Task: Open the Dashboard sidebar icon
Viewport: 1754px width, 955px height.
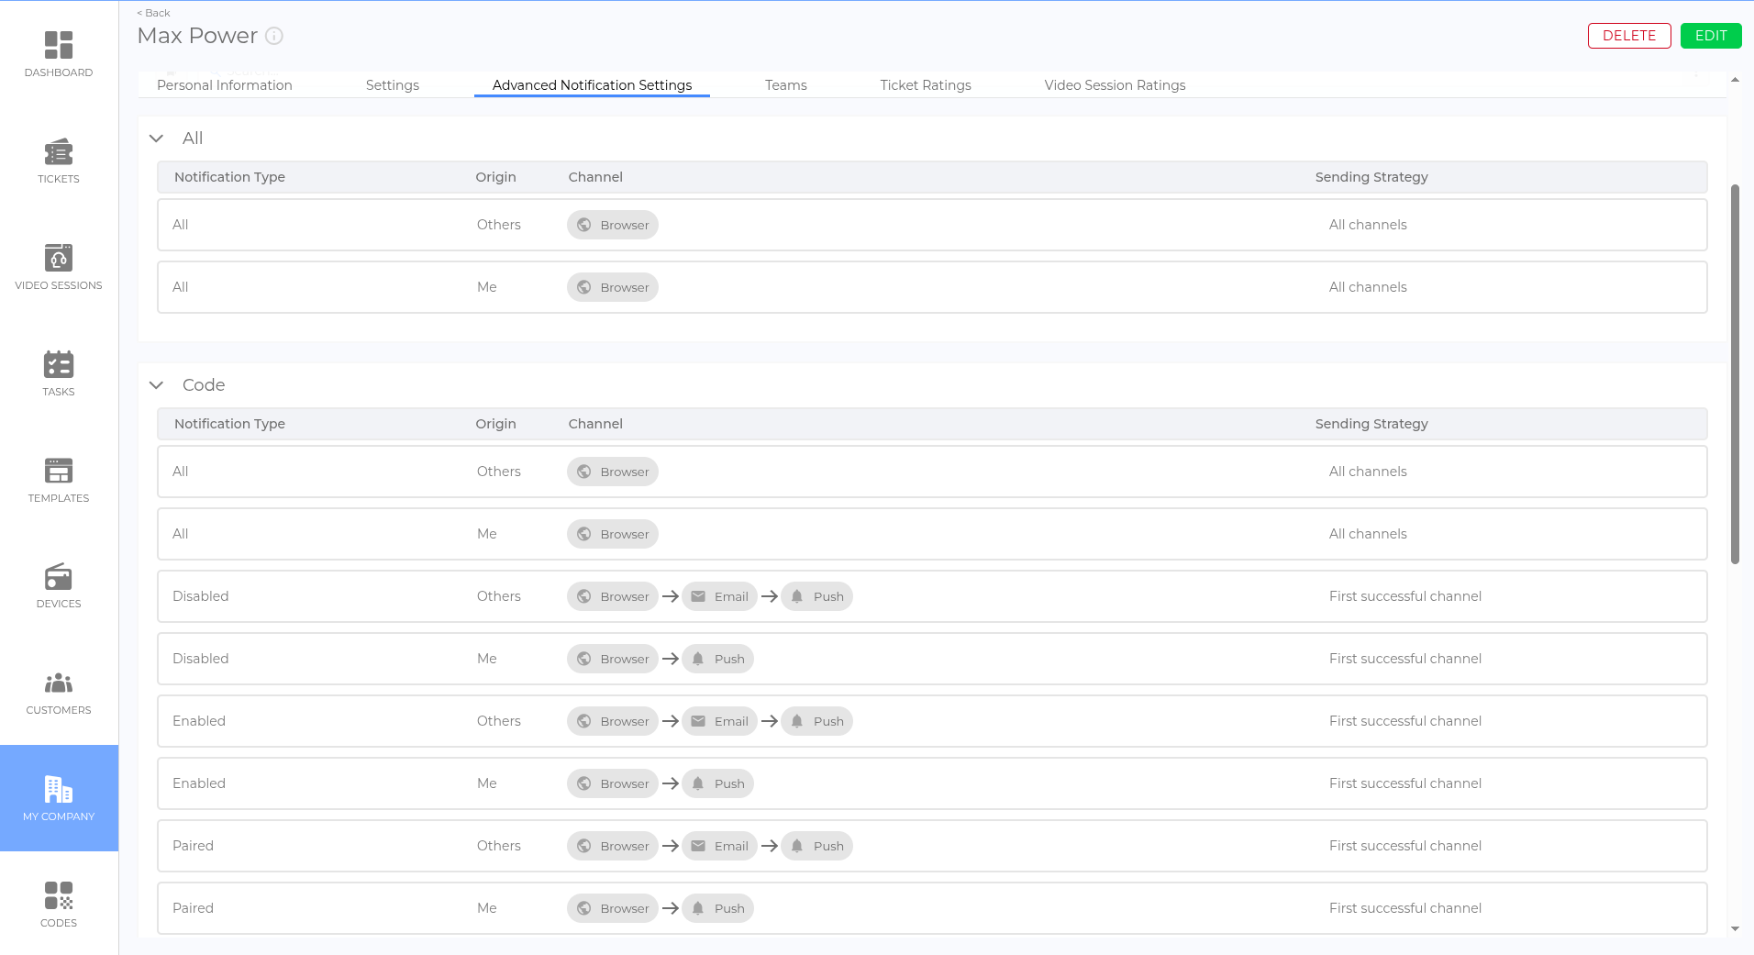Action: (59, 54)
